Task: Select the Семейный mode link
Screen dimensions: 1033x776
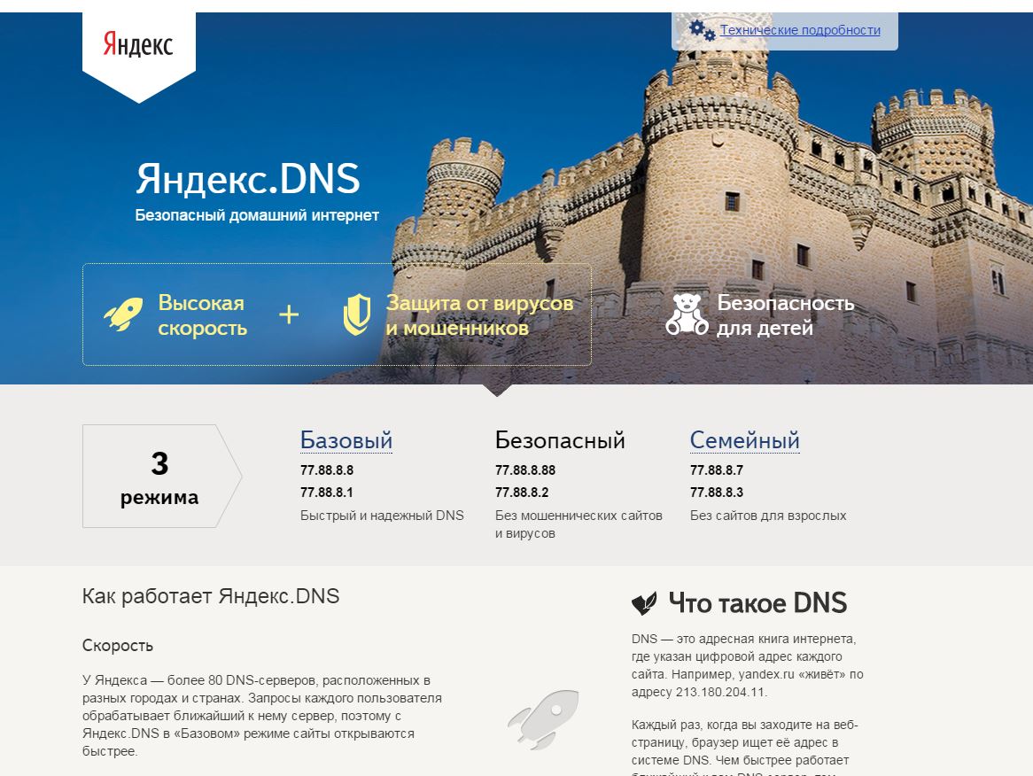Action: click(x=744, y=440)
